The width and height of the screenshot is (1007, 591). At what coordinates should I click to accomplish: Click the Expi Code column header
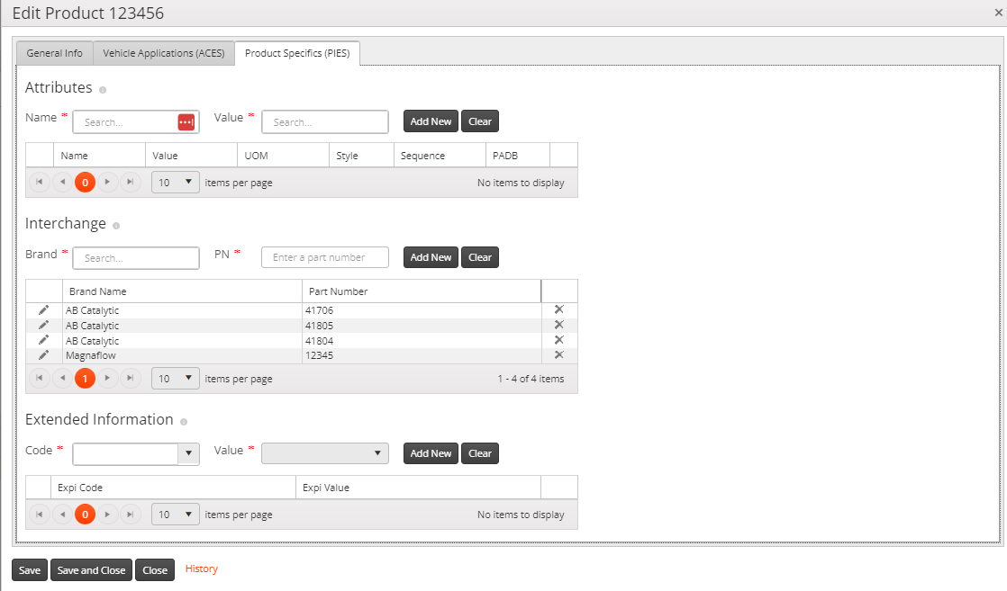click(174, 488)
